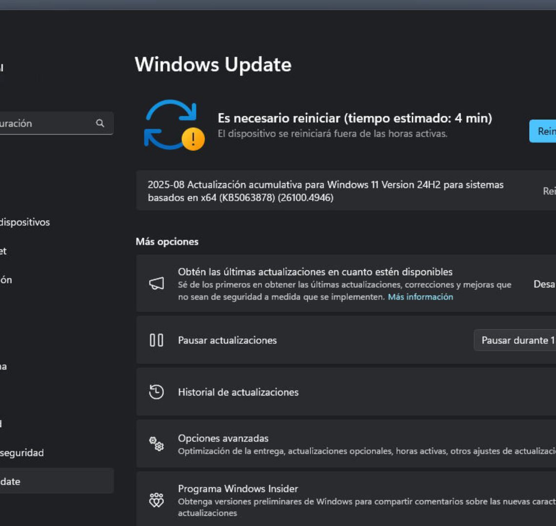Click the blue restart now button

click(542, 131)
